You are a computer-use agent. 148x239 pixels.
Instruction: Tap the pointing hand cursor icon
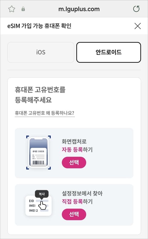[x=42, y=205]
